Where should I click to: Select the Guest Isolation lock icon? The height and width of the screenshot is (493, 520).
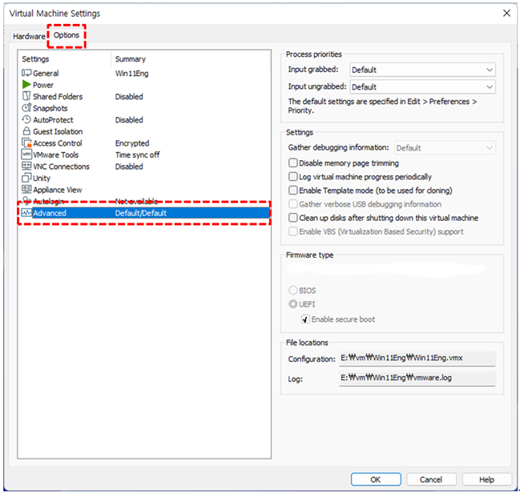[x=26, y=131]
